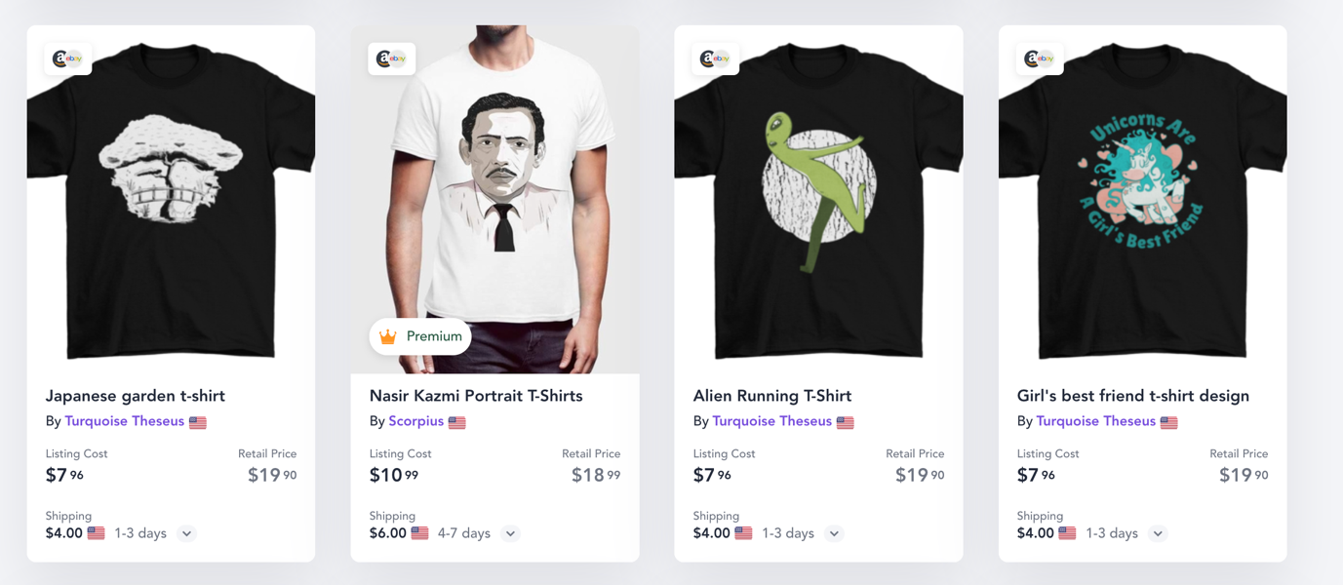Open the shipping chevron on Nasir Kazmi card
Viewport: 1343px width, 585px height.
click(x=509, y=533)
